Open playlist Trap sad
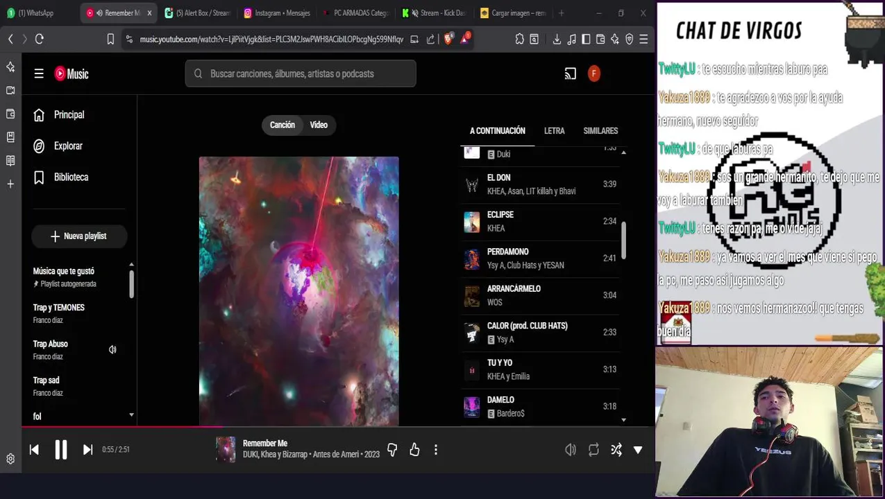The width and height of the screenshot is (885, 499). pos(78,386)
